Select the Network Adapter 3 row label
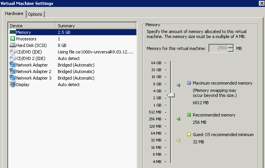Screen dimensions: 265x168 coord(34,78)
